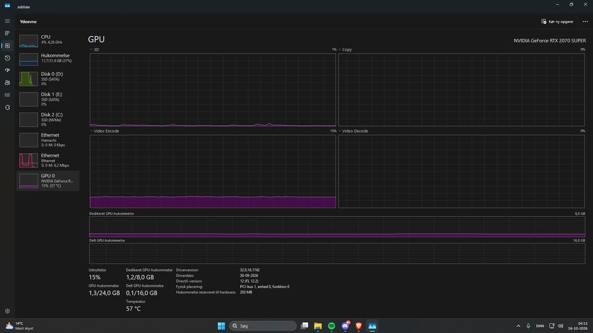Click the Dedikeret GPU-hukommelse graph
The height and width of the screenshot is (333, 593).
(x=337, y=226)
